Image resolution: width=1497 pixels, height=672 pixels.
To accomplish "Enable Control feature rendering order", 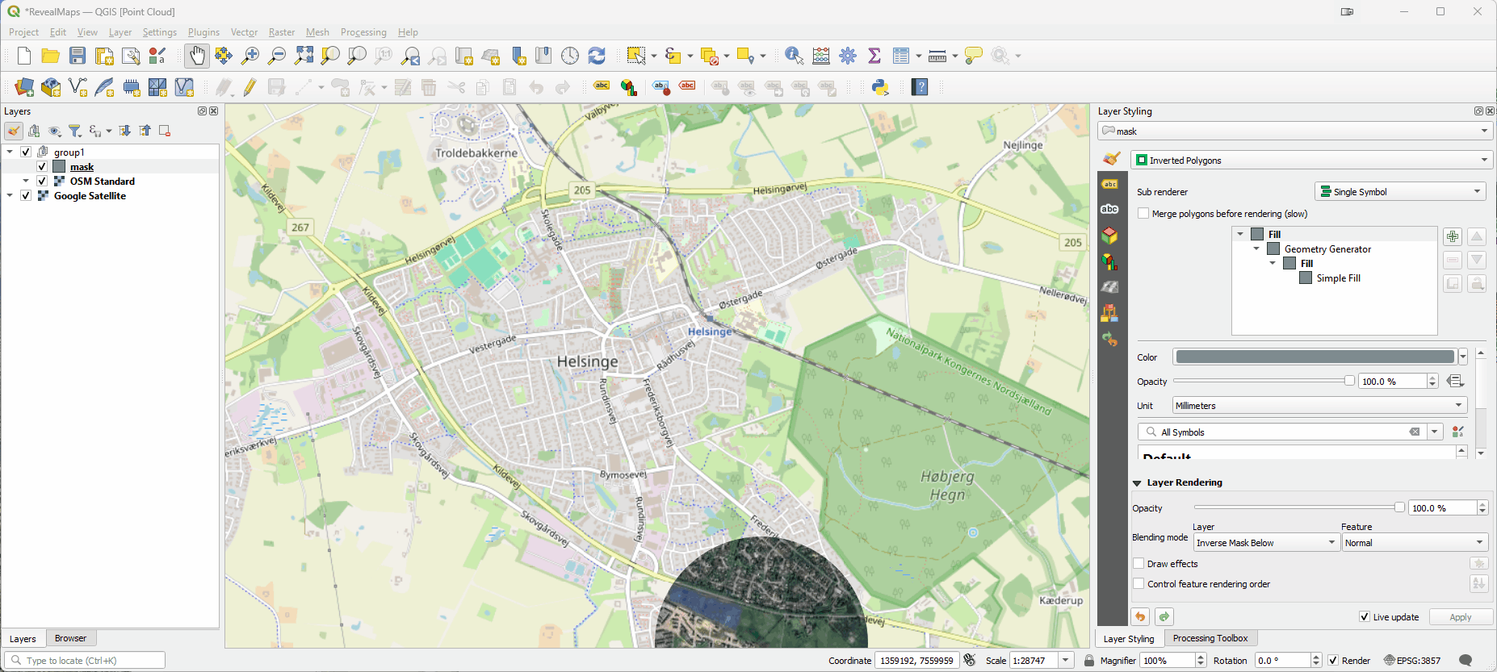I will (x=1138, y=584).
